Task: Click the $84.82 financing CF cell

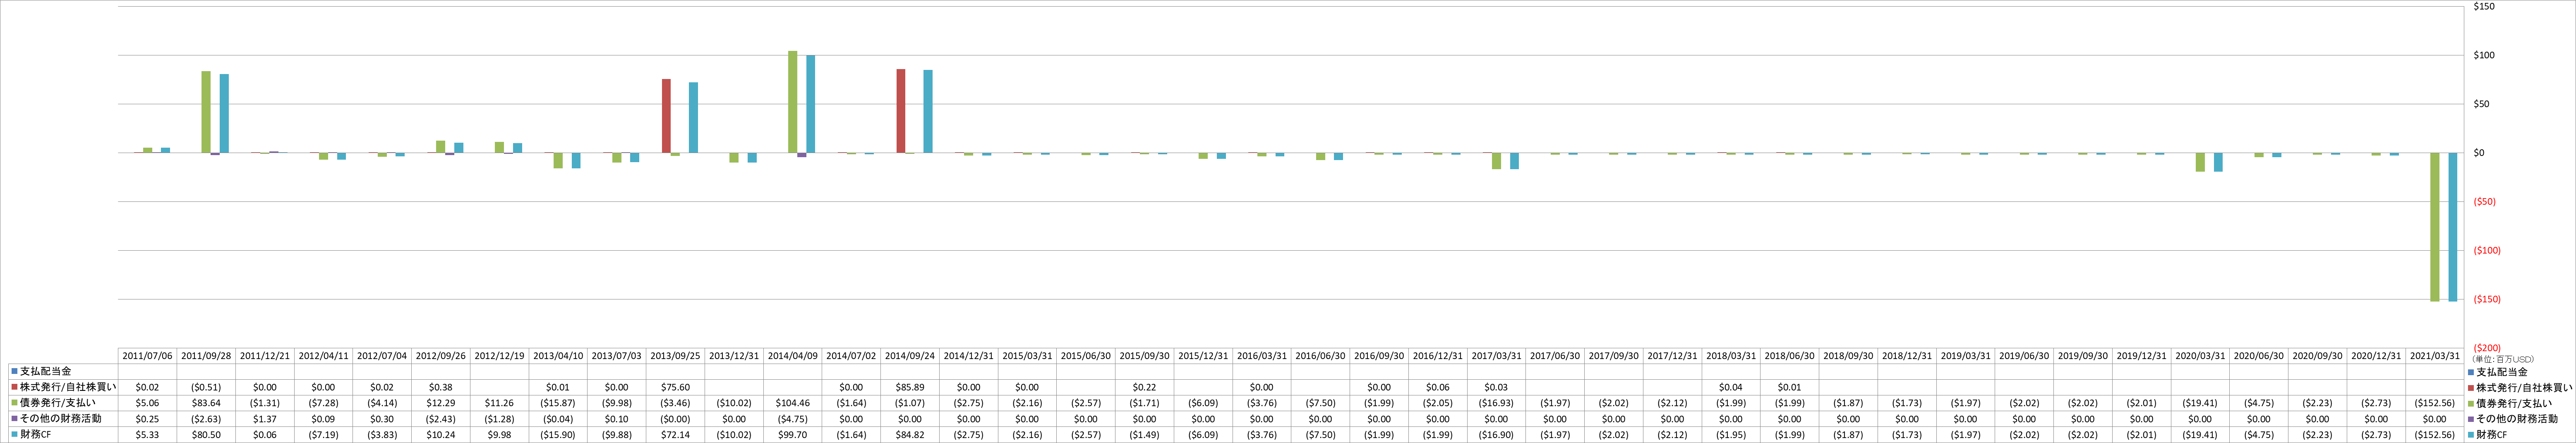Action: [910, 435]
